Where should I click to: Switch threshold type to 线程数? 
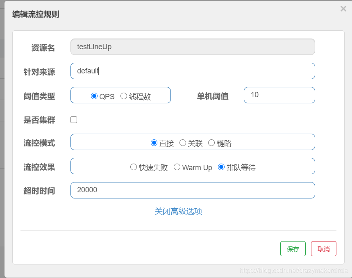(123, 96)
